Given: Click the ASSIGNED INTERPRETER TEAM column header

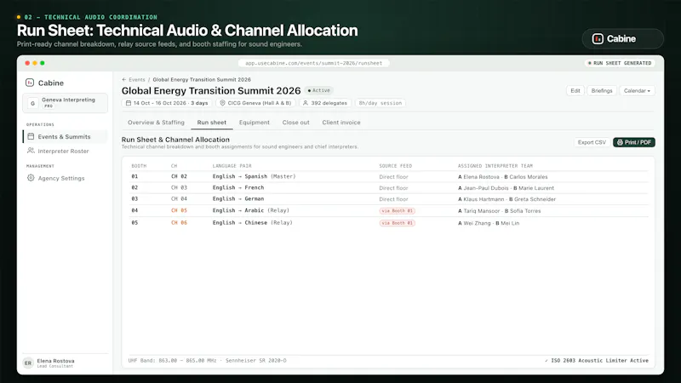Looking at the screenshot, I should [495, 166].
